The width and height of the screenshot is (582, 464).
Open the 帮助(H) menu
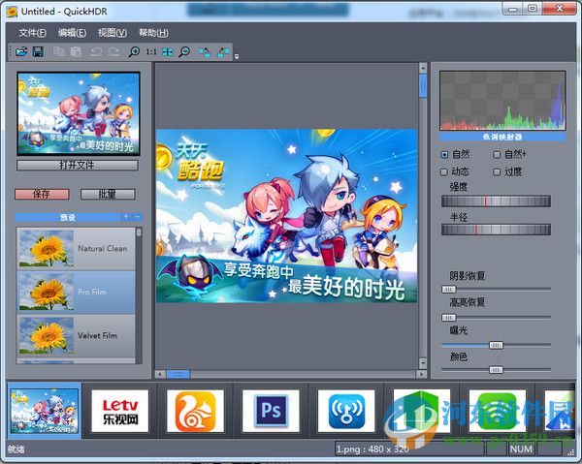point(153,33)
